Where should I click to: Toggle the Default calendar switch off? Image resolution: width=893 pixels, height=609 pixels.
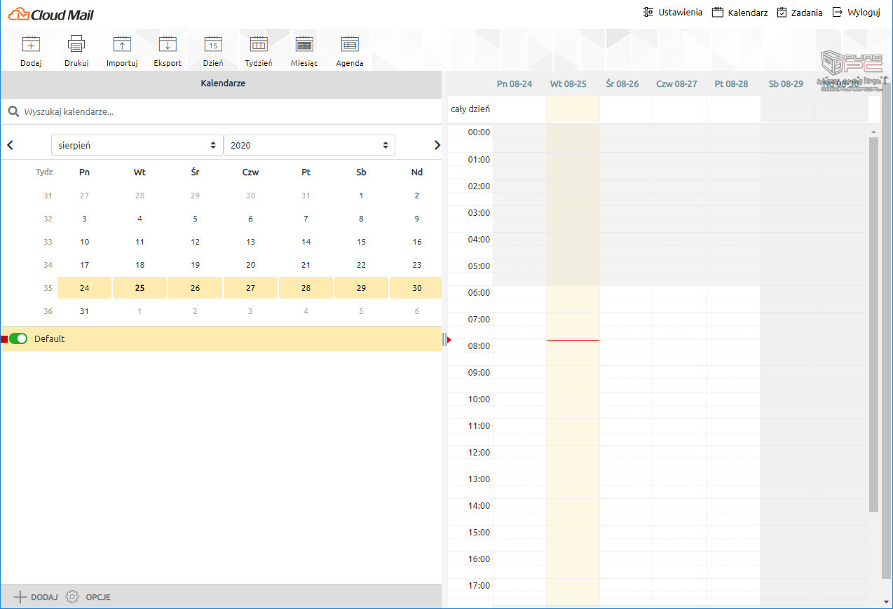18,338
